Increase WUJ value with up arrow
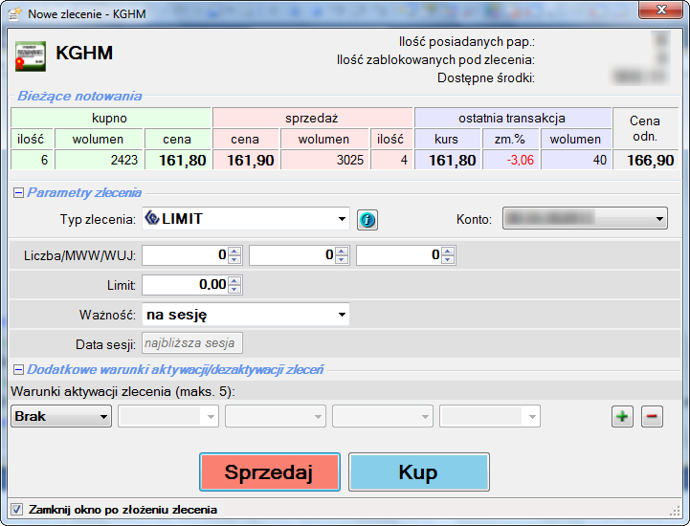 449,251
